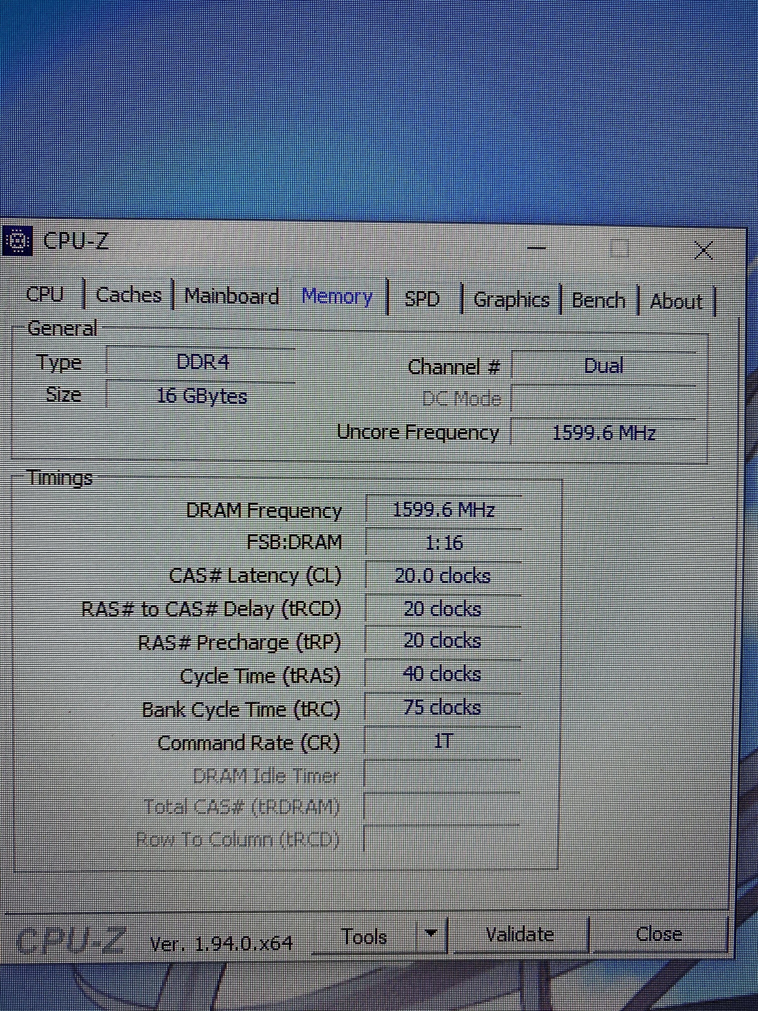Screen dimensions: 758x1011
Task: Expand the Tools dropdown arrow
Action: (430, 933)
